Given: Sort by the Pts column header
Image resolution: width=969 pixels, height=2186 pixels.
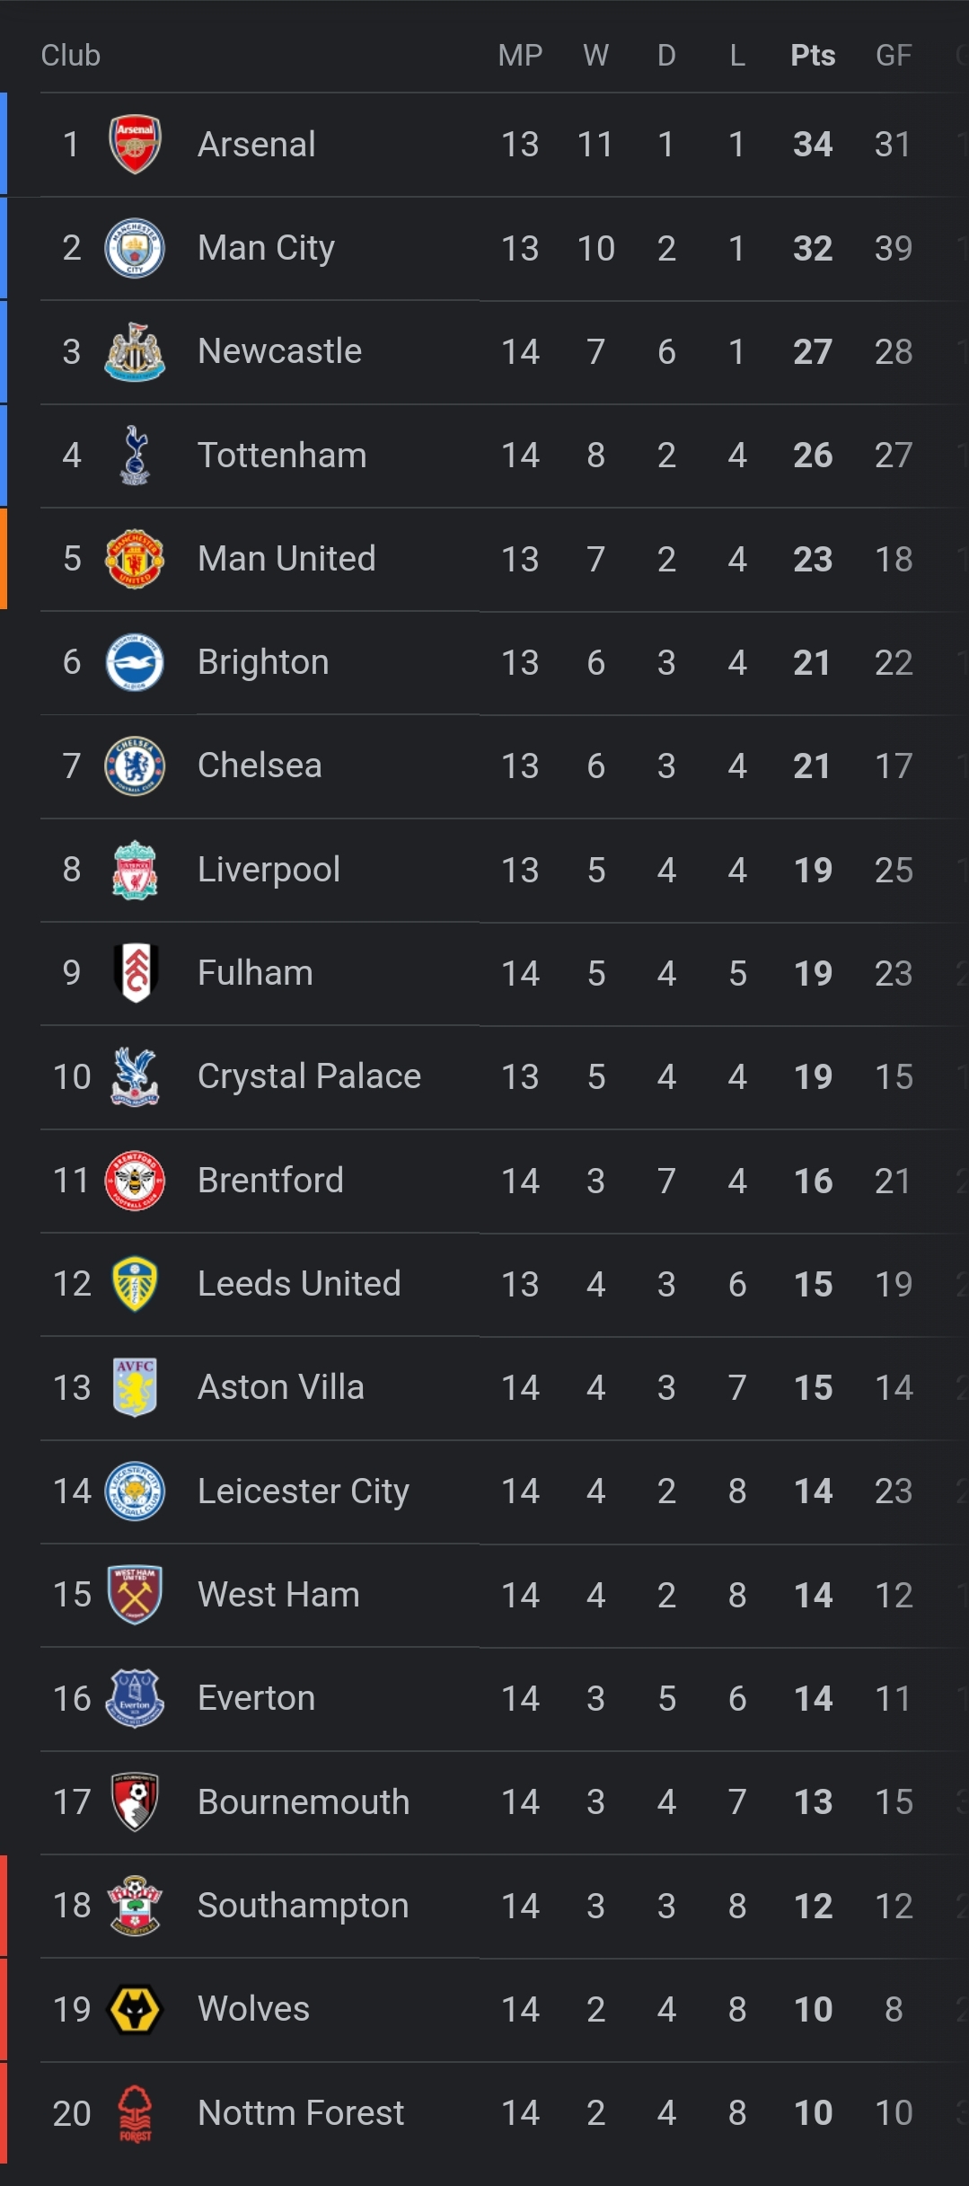Looking at the screenshot, I should click(813, 56).
